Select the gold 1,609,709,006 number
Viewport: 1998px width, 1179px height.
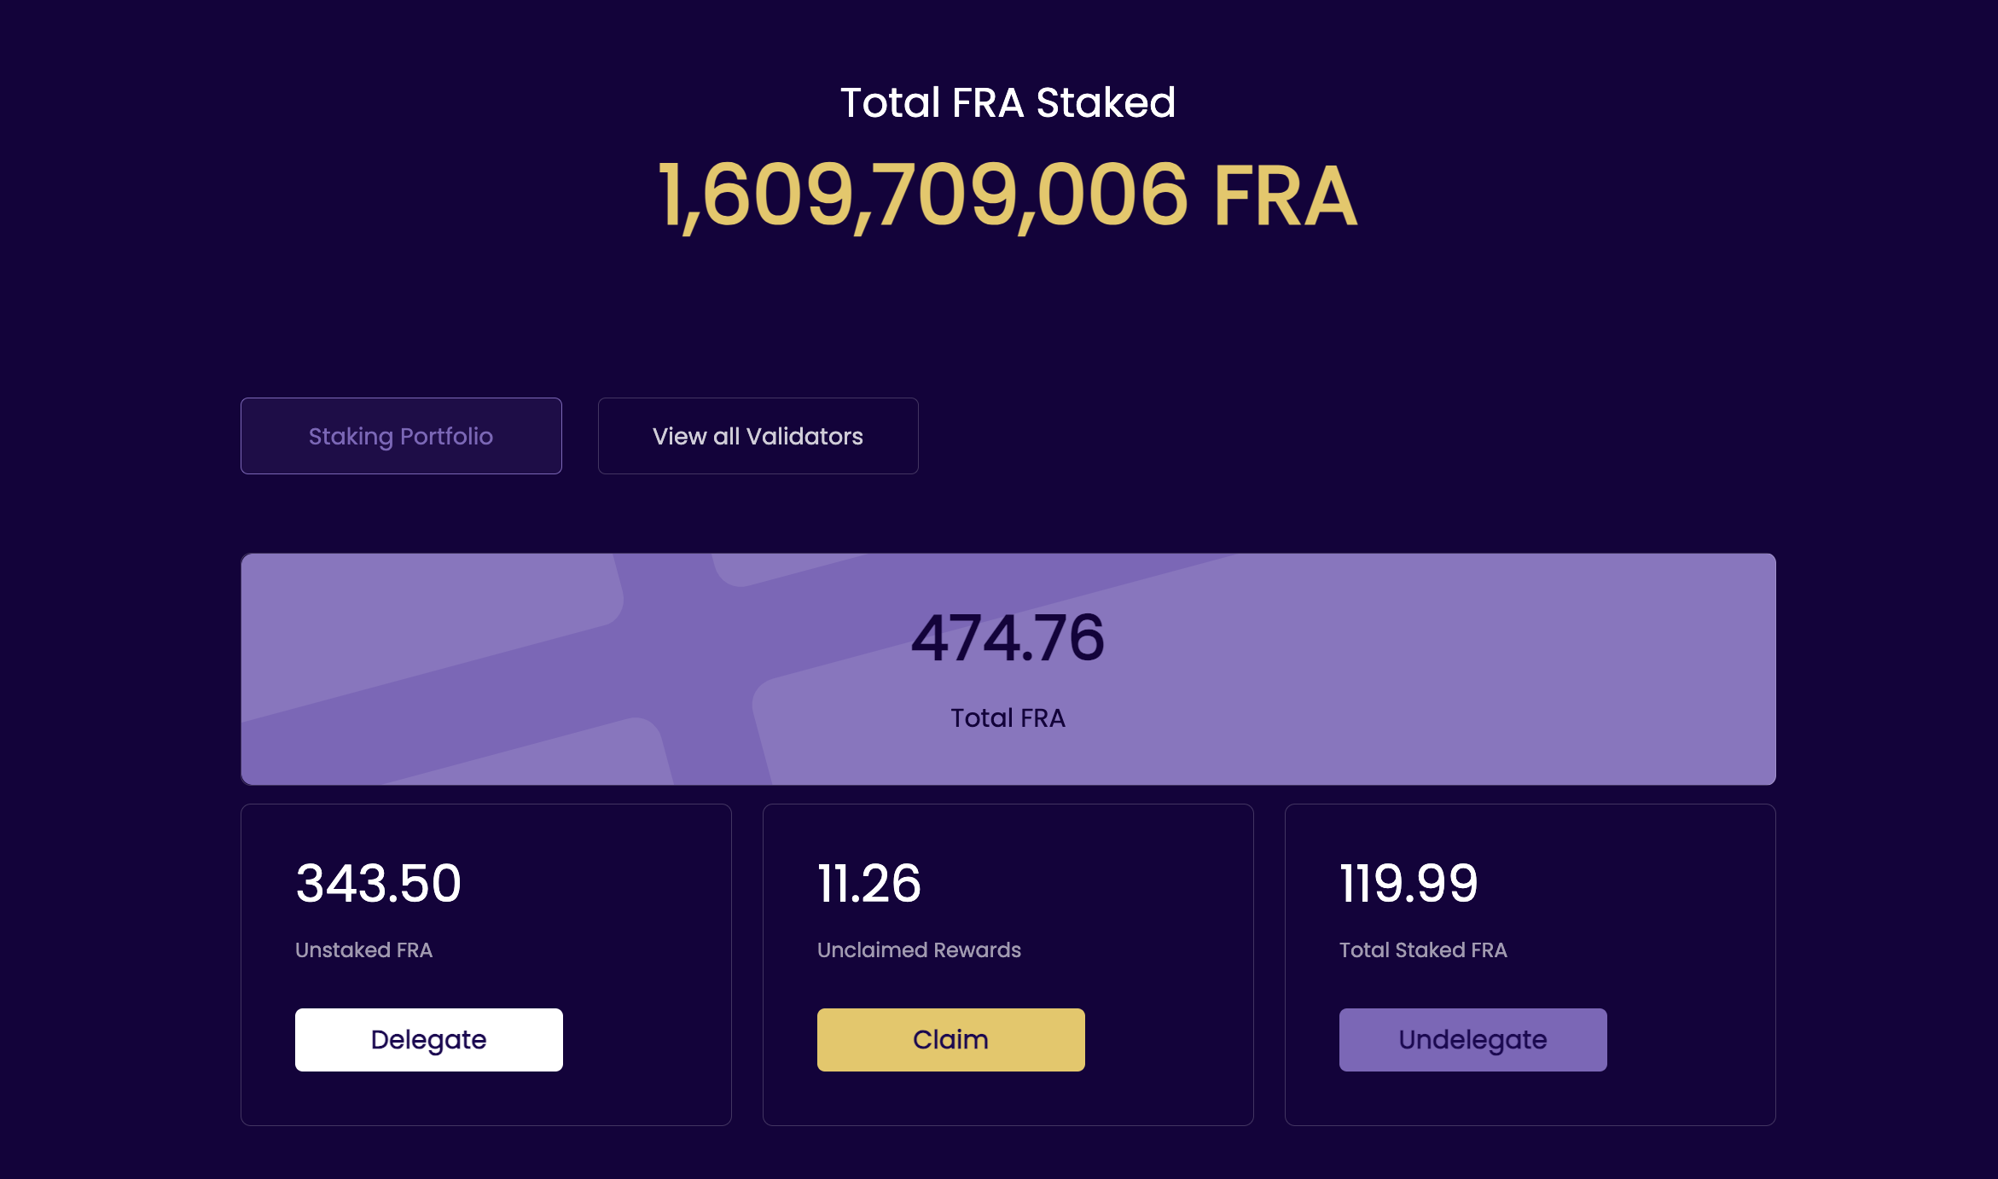click(x=923, y=196)
